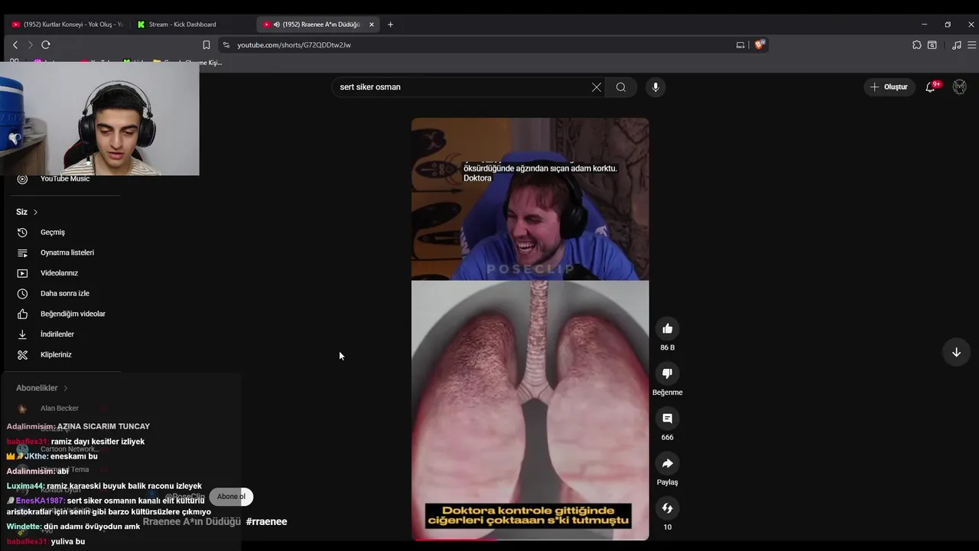Click the Abone ol subscribe button

coord(231,497)
